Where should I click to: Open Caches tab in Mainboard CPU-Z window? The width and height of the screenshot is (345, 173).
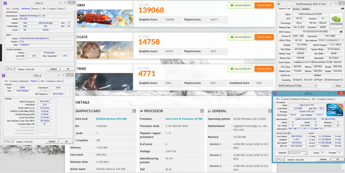coord(16,9)
